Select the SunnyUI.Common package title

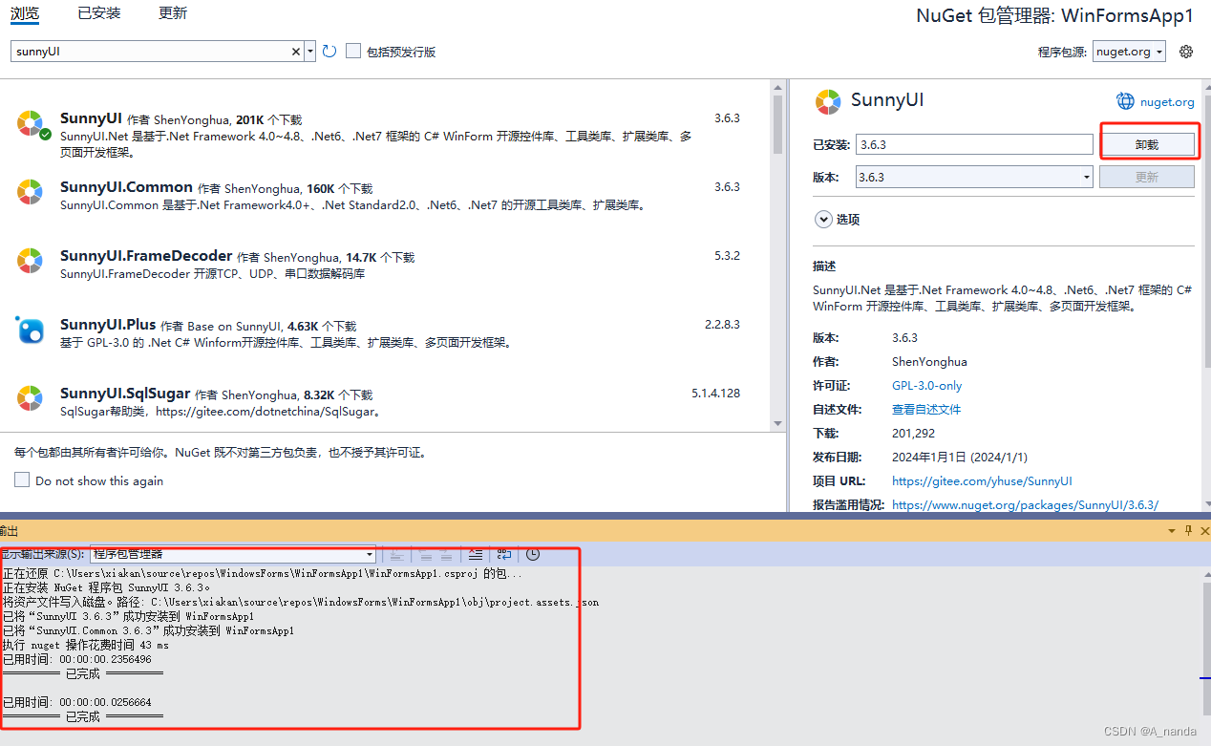[126, 187]
